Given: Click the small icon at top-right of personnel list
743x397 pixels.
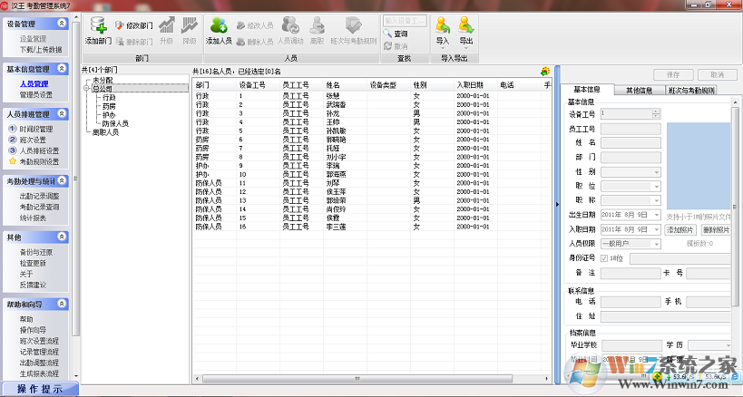Looking at the screenshot, I should 544,71.
